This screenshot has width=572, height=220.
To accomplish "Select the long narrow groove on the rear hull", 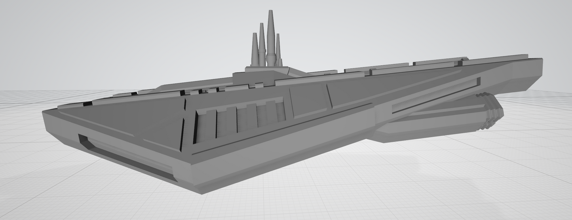I will [x=435, y=97].
